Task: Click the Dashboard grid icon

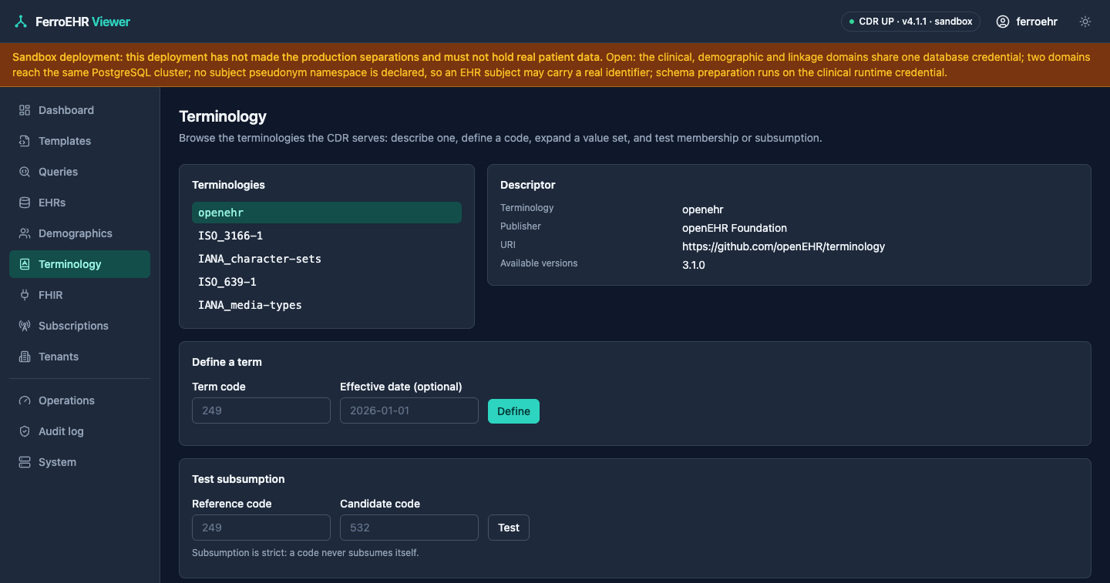Action: pos(25,110)
